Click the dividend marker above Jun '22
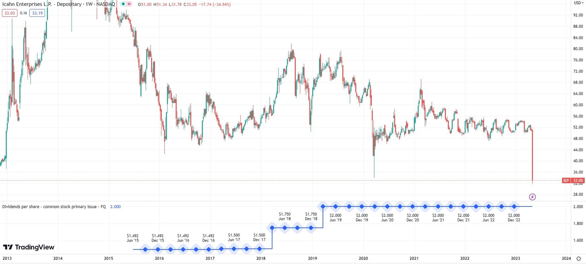Screen dimensions: 586x264 (x=489, y=206)
